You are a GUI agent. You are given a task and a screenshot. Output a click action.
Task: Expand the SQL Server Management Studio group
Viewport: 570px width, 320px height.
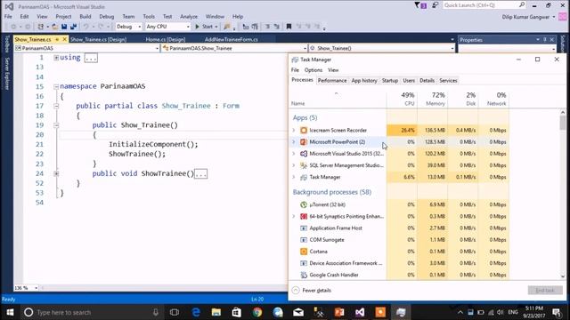coord(294,165)
